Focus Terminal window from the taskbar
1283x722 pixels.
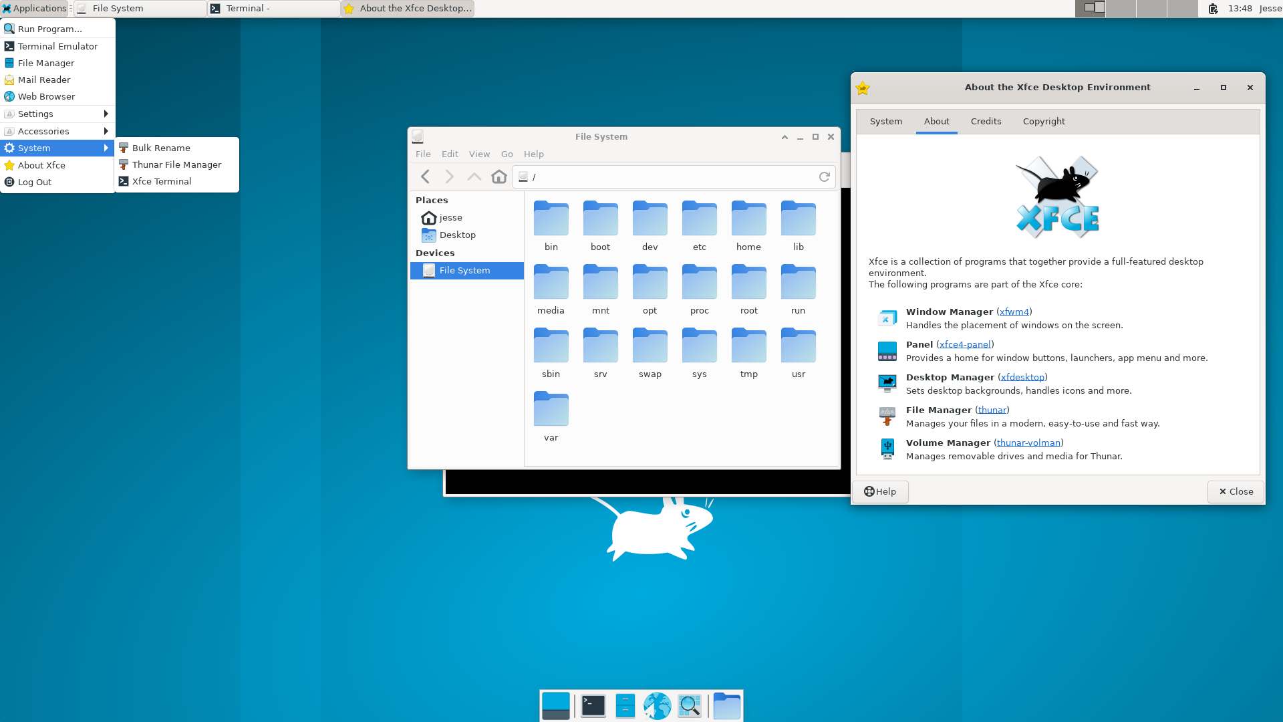coord(274,8)
